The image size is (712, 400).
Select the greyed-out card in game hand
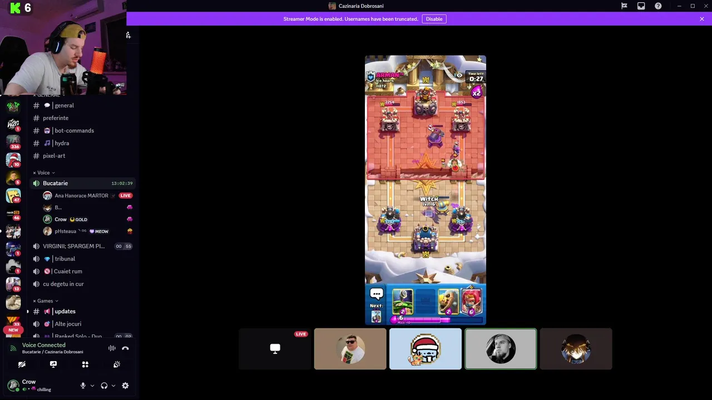[426, 302]
